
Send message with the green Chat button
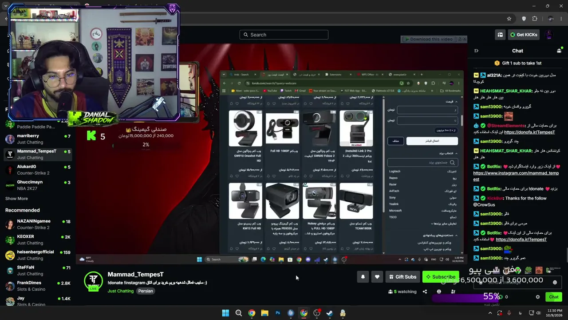pyautogui.click(x=554, y=297)
